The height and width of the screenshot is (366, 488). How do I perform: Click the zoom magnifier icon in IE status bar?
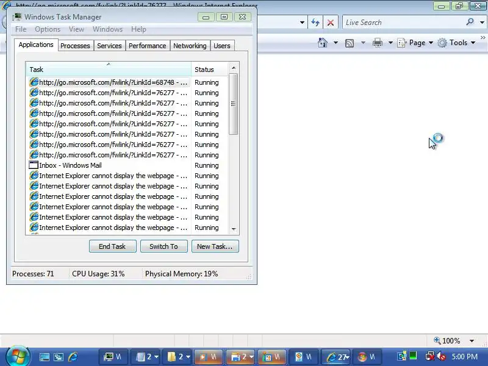[x=437, y=340]
